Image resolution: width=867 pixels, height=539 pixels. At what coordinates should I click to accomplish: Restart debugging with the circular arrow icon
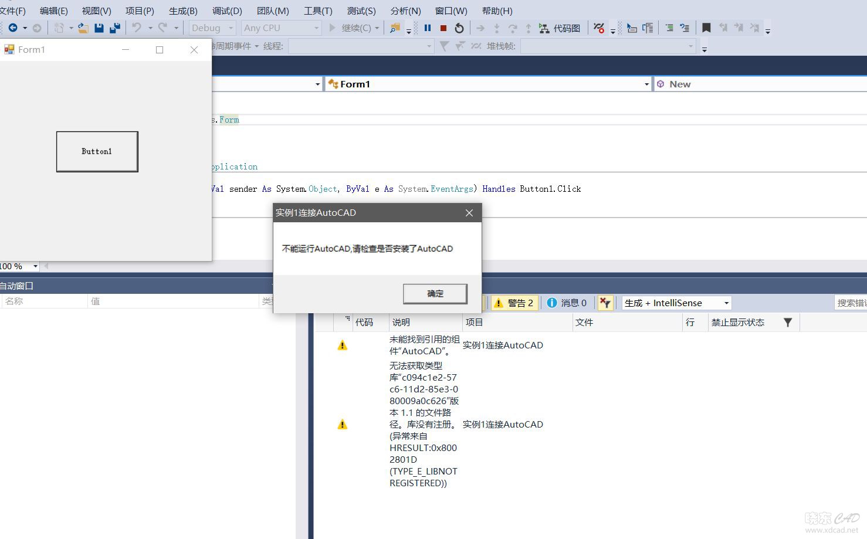459,28
